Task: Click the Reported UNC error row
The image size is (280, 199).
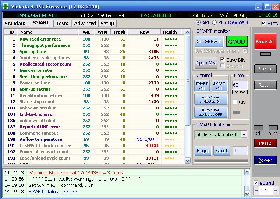Action: coord(94,127)
